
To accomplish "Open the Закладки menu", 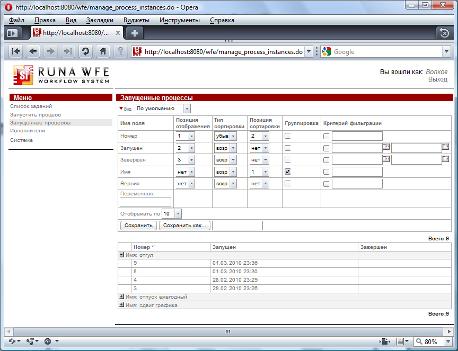I will coord(100,20).
